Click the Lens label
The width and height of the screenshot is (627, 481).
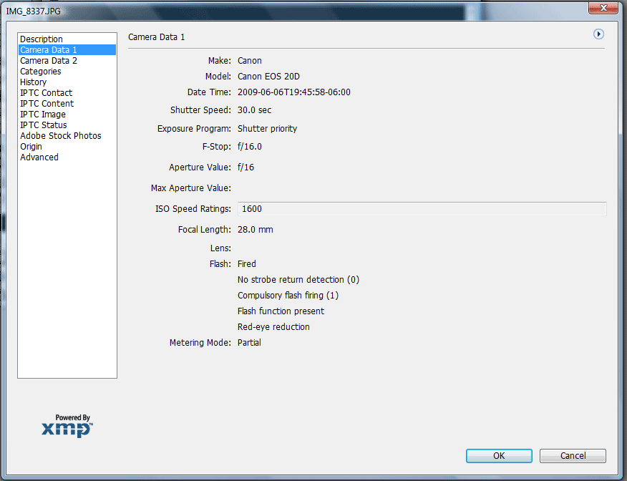(x=220, y=248)
